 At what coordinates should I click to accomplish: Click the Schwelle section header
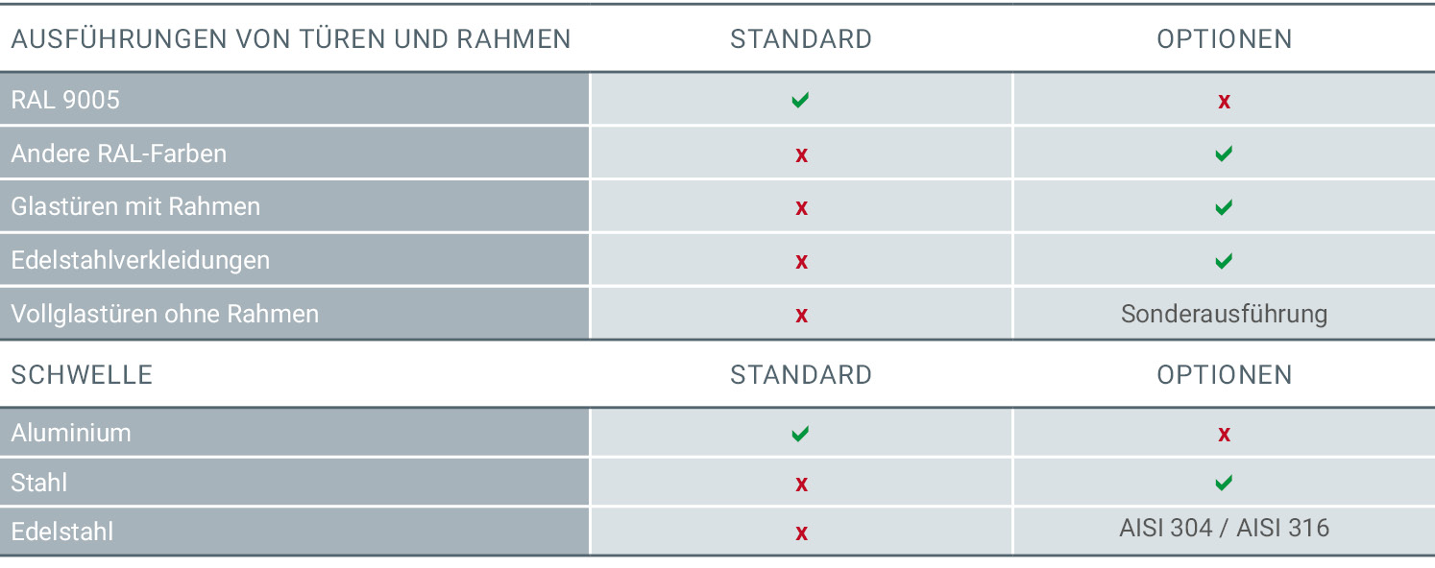(x=82, y=374)
